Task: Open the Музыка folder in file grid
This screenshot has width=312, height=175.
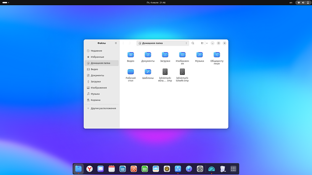Action: click(199, 55)
